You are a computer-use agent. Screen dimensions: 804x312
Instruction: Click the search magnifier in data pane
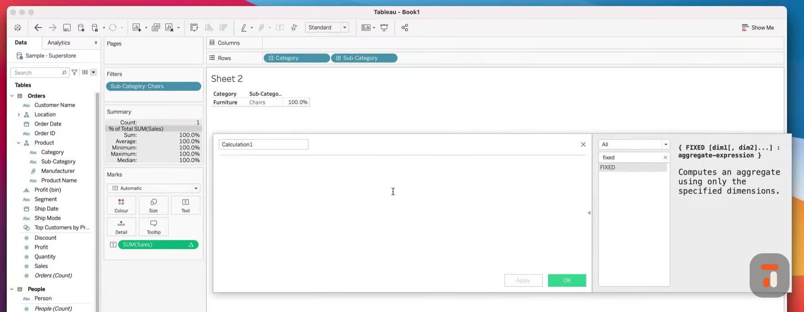[64, 73]
